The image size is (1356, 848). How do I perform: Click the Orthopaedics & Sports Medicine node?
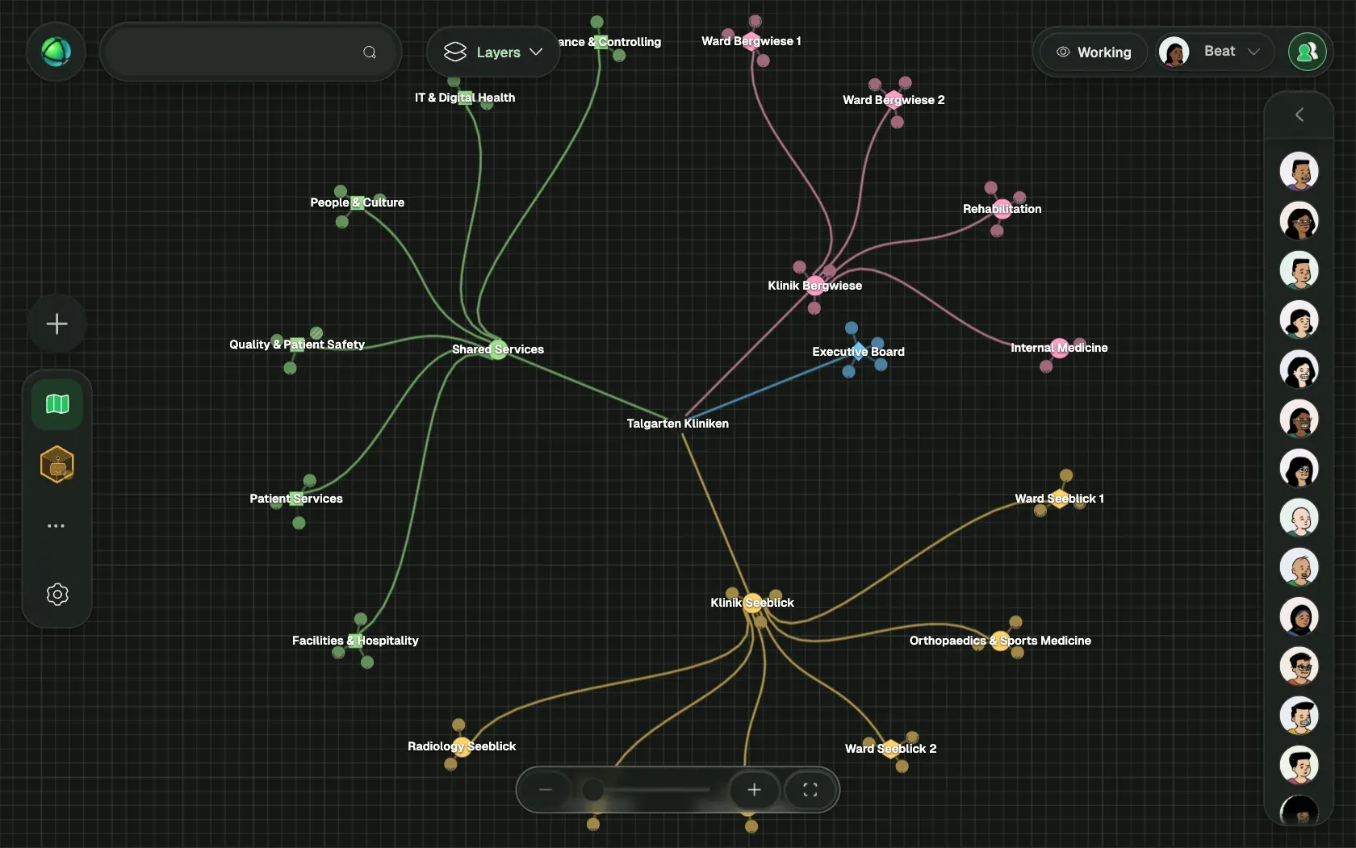click(1000, 641)
